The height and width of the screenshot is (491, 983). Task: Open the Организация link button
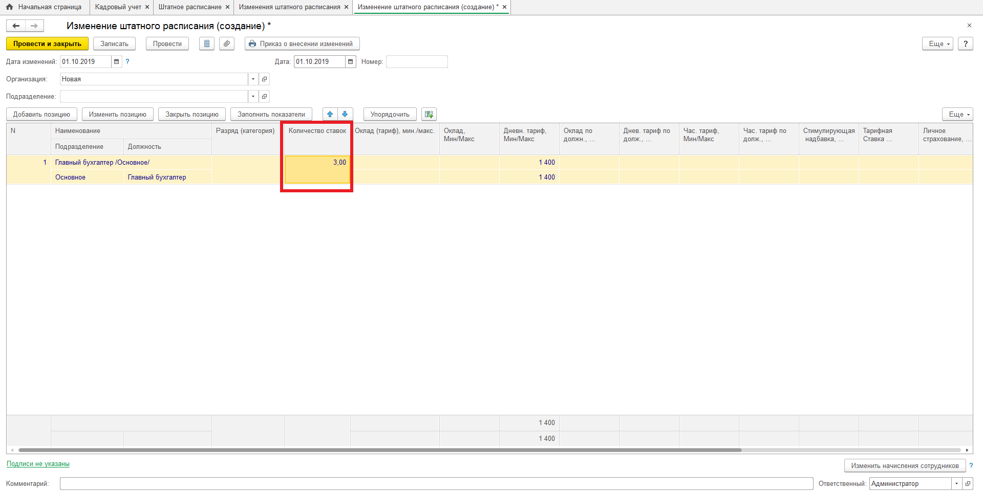click(x=264, y=79)
